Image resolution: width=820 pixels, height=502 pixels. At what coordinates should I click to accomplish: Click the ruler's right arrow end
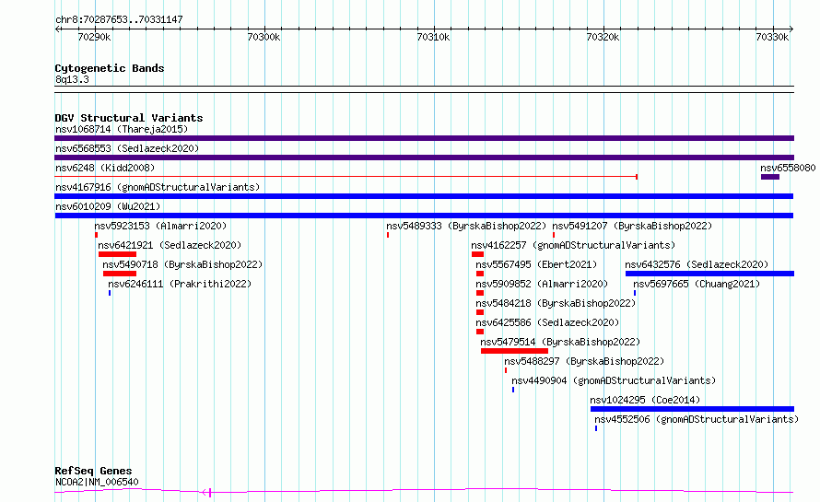point(791,29)
